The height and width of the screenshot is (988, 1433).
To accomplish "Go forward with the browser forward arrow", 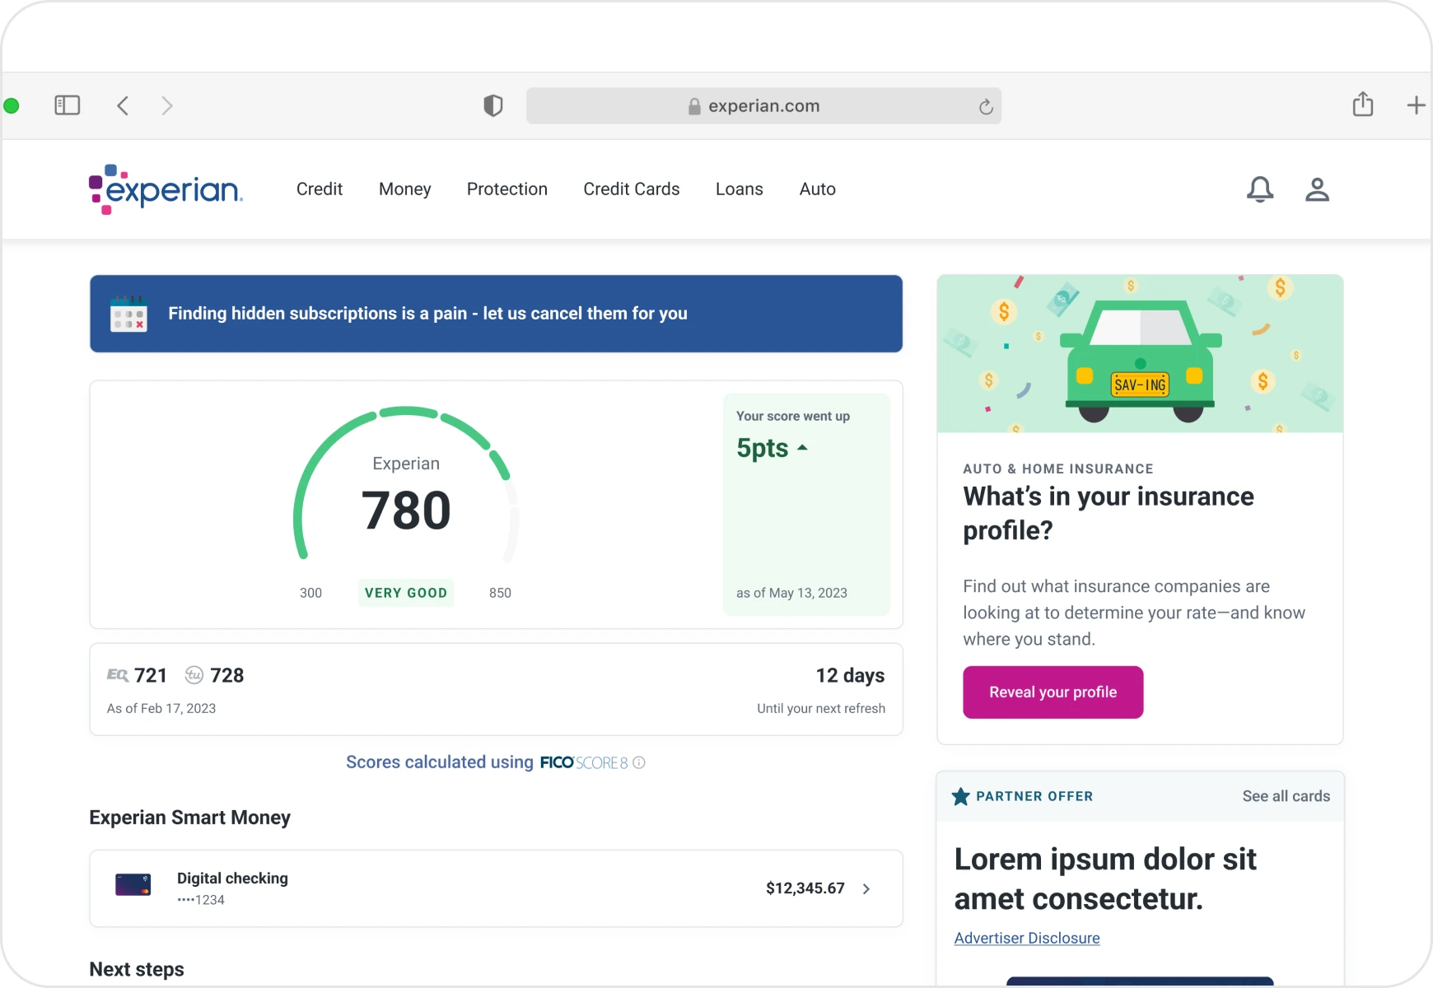I will (167, 105).
